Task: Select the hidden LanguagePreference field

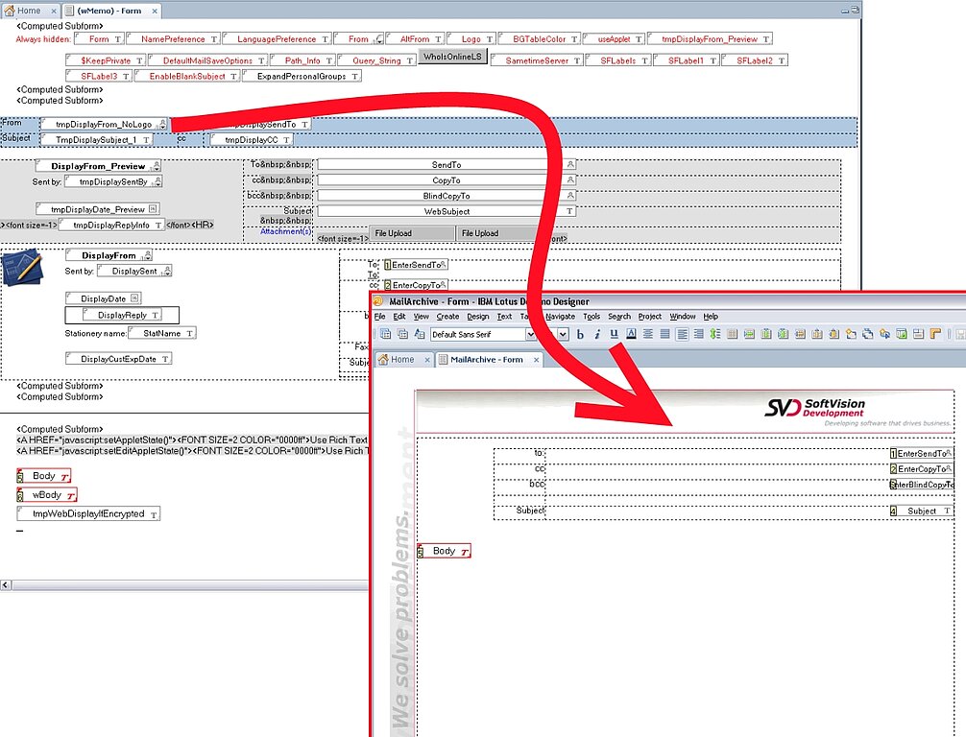Action: click(277, 39)
